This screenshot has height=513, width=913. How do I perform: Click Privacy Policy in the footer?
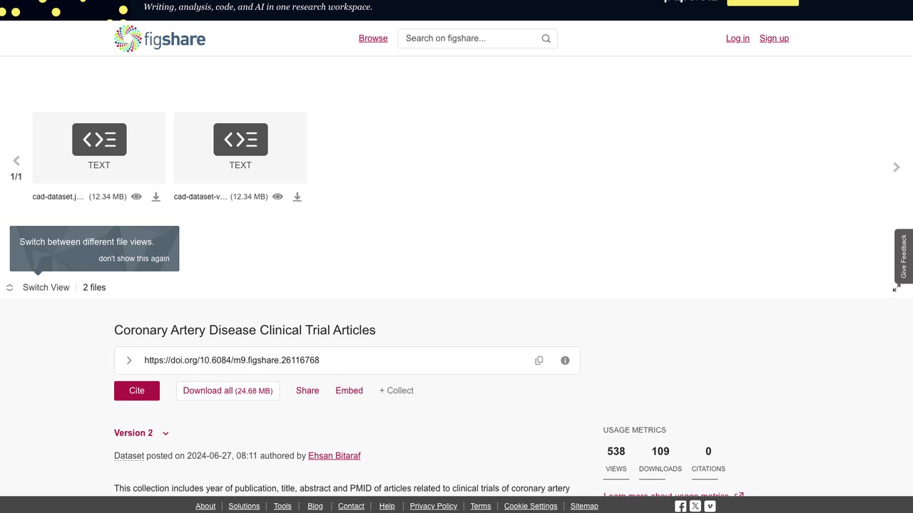point(434,506)
